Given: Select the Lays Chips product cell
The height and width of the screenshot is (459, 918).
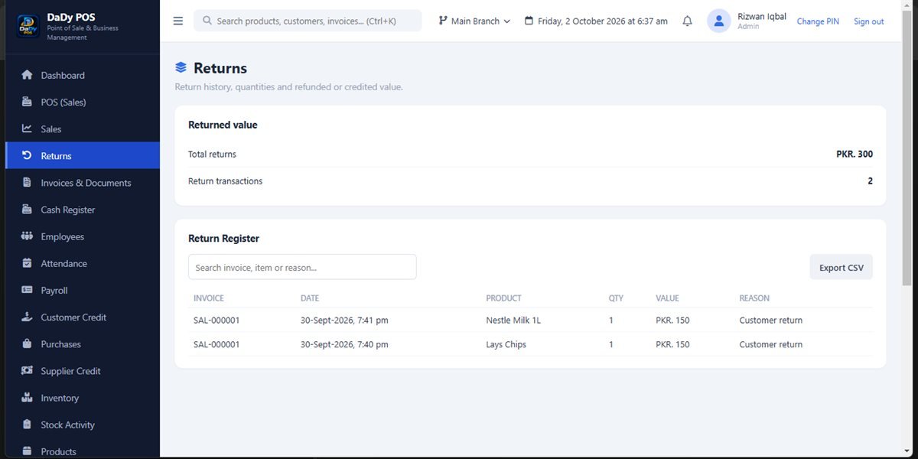Looking at the screenshot, I should pyautogui.click(x=506, y=344).
